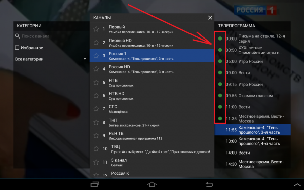Viewport: 304px width, 190px height.
Task: Enable the Избранное checkbox
Action: coord(17,48)
